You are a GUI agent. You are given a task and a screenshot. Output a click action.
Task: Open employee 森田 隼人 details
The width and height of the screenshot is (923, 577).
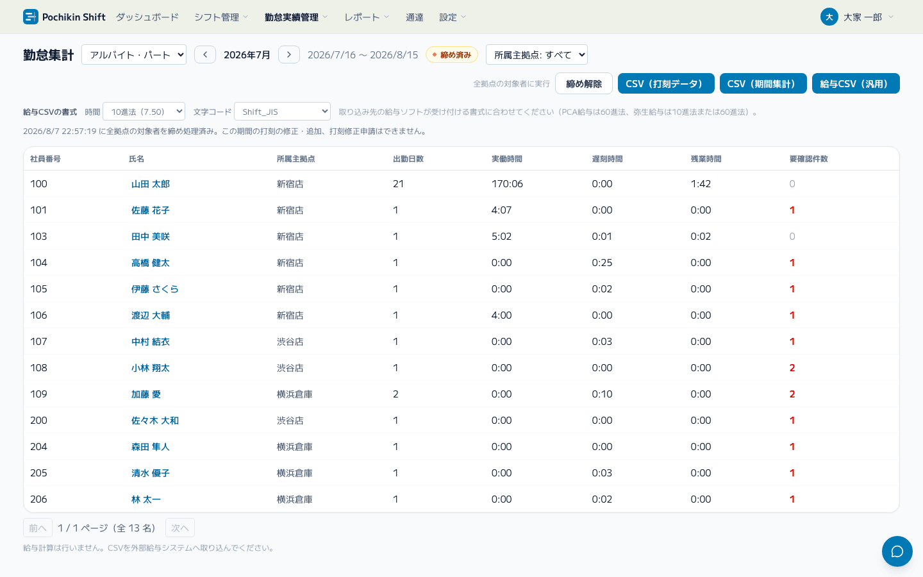tap(151, 447)
